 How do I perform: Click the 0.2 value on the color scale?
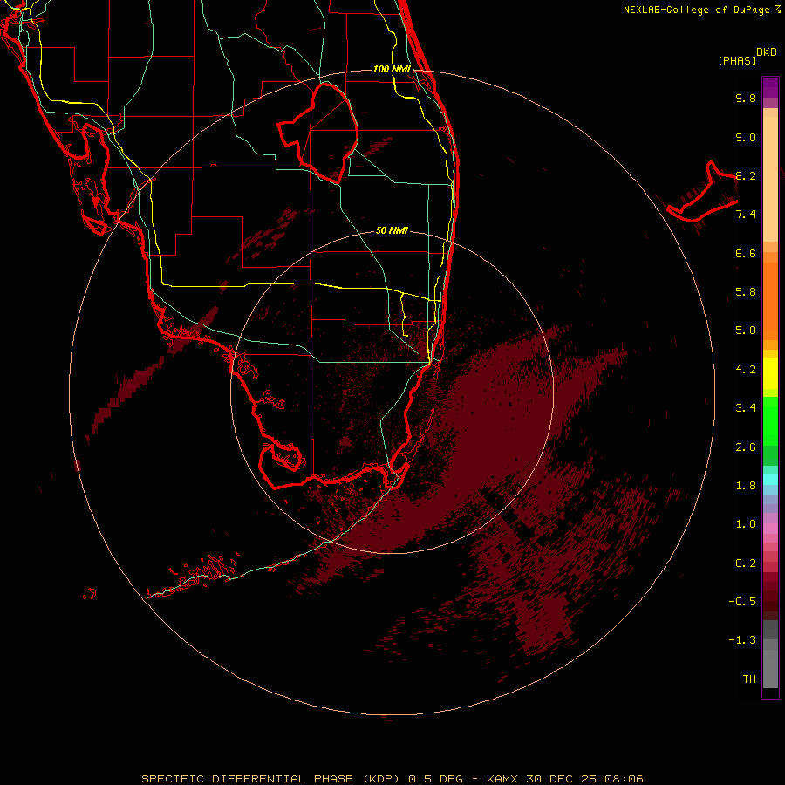746,563
